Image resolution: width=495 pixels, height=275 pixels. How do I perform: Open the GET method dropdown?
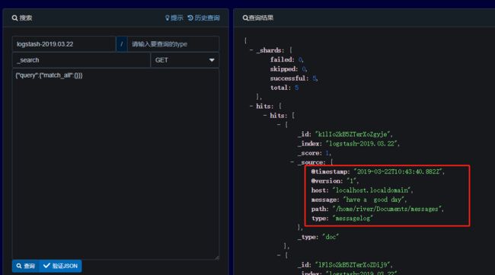pos(185,60)
